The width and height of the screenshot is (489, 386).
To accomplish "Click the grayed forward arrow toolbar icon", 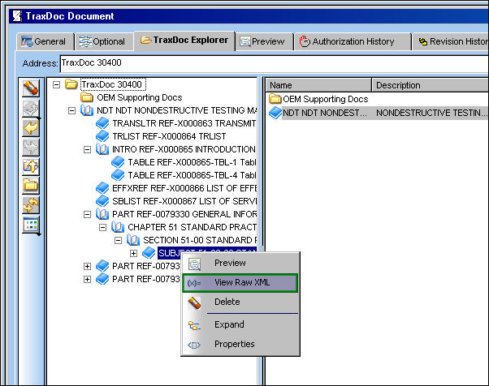I will click(x=31, y=148).
